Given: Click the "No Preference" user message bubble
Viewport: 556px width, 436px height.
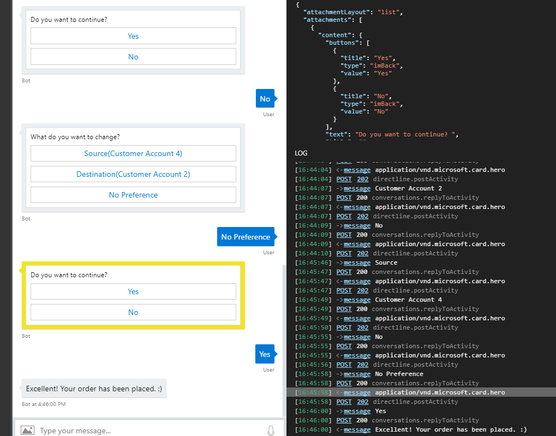Looking at the screenshot, I should 246,236.
